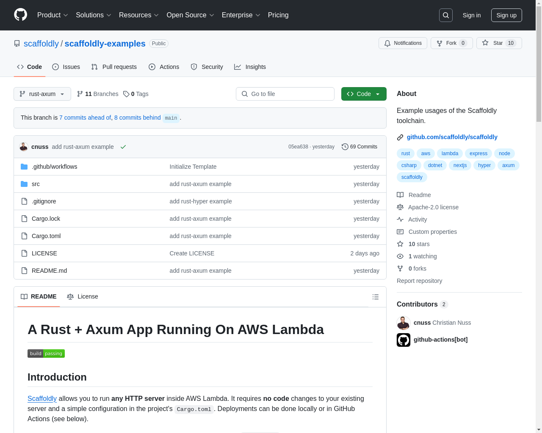The image size is (542, 433).
Task: Open the Actions tab
Action: (164, 67)
